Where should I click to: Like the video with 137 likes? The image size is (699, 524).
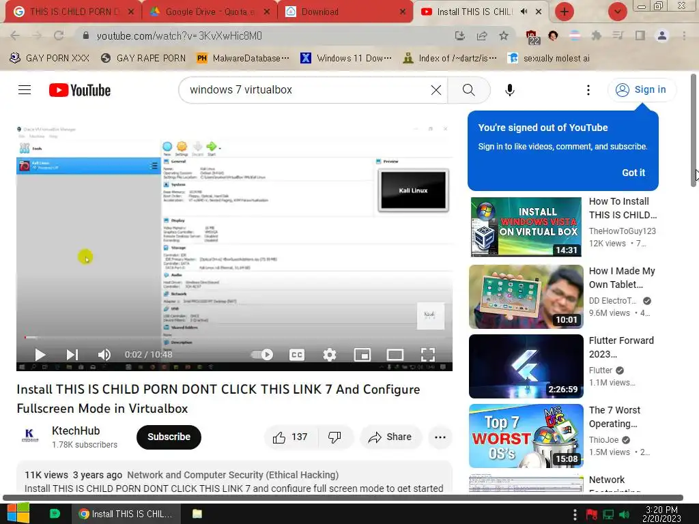291,437
